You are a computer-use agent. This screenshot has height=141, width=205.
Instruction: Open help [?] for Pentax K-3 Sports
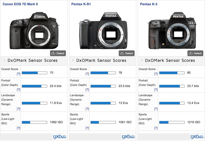click(x=156, y=128)
